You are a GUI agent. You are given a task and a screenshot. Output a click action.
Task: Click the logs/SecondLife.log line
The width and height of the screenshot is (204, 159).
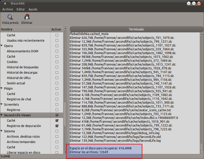tap(115, 140)
